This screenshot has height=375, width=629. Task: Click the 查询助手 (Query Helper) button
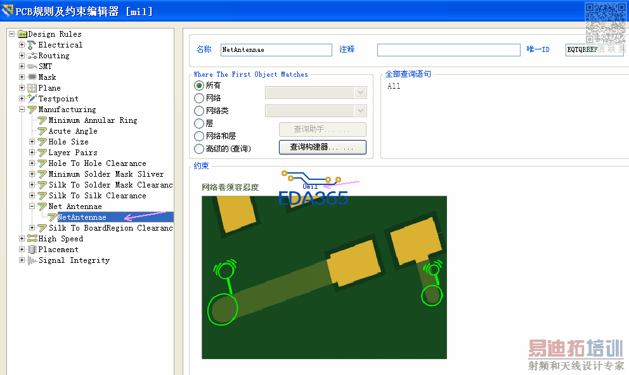click(x=323, y=129)
